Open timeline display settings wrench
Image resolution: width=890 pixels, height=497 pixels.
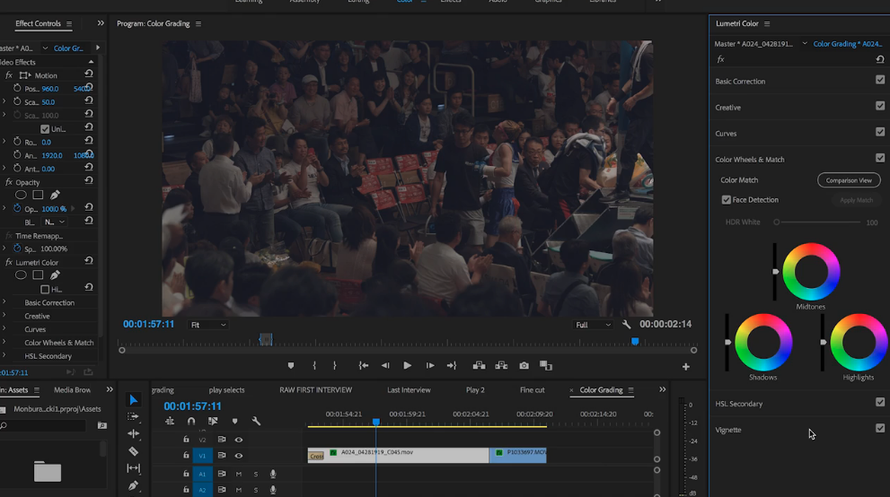pos(256,421)
